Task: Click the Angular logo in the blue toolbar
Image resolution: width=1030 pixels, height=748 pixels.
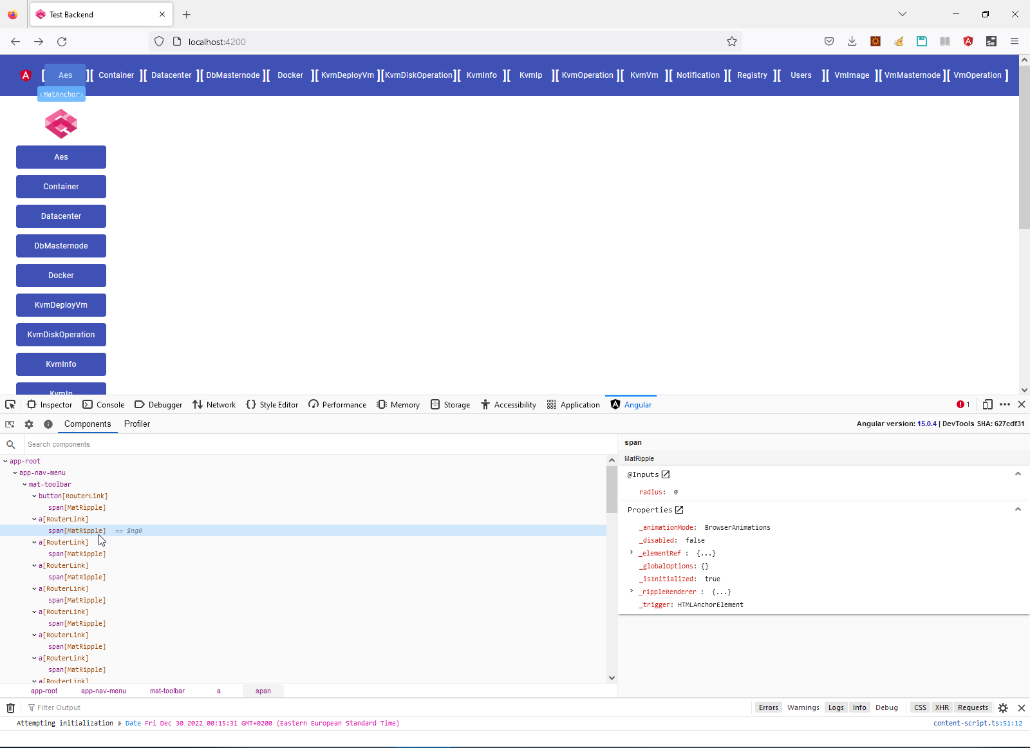Action: (x=26, y=75)
